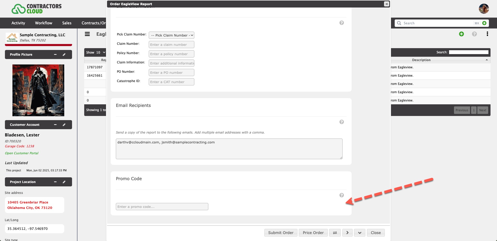Click the Submit Order button

tap(281, 233)
